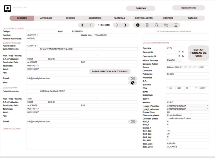
Task: Go to the next record arrow
Action: (x=117, y=25)
